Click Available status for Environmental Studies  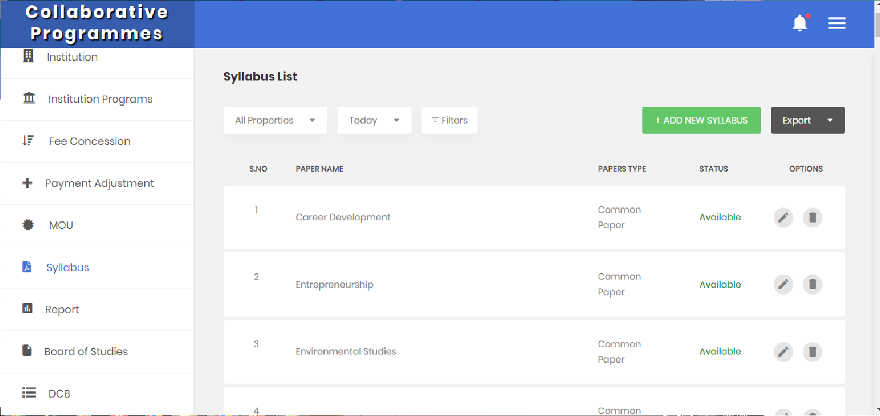(720, 351)
